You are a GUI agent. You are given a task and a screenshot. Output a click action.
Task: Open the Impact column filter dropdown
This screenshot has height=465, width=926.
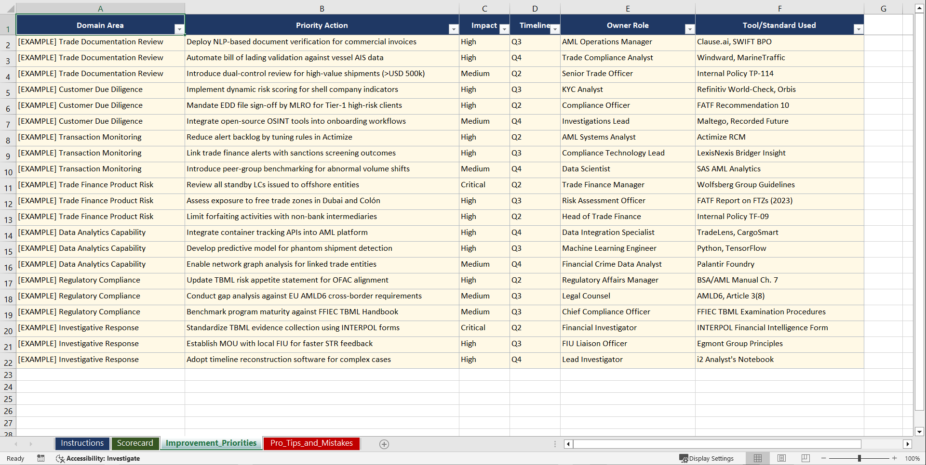[504, 29]
